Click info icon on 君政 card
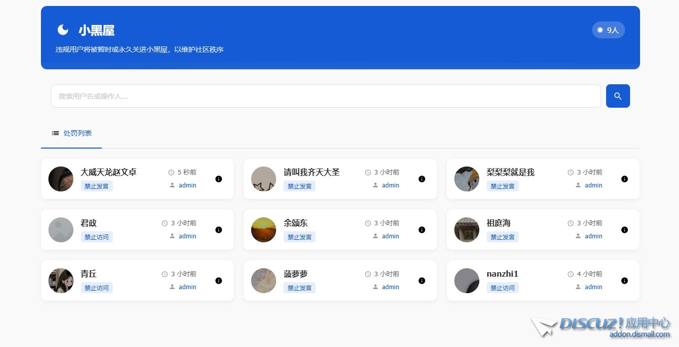The height and width of the screenshot is (347, 679). click(x=219, y=230)
